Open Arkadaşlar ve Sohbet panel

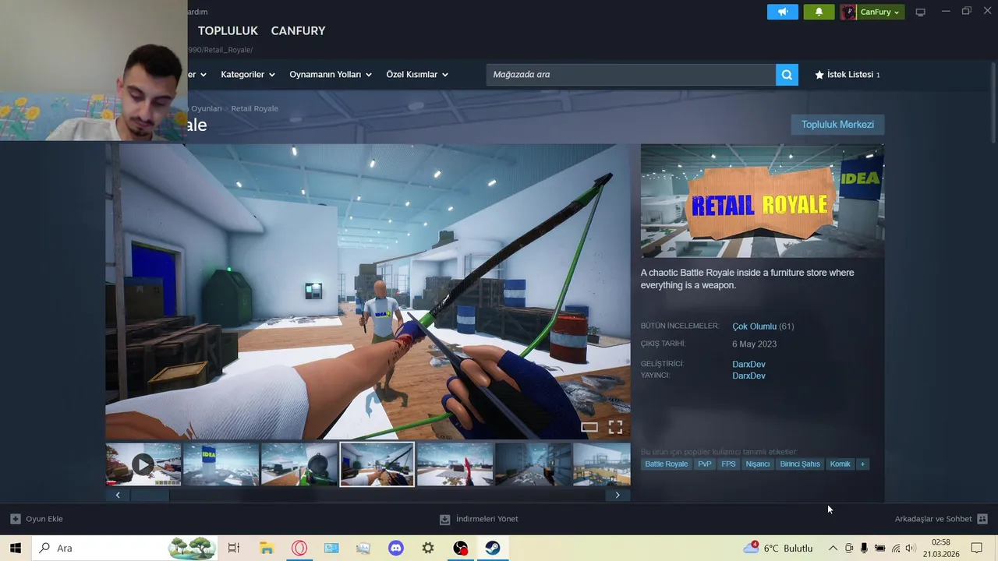[x=940, y=519]
